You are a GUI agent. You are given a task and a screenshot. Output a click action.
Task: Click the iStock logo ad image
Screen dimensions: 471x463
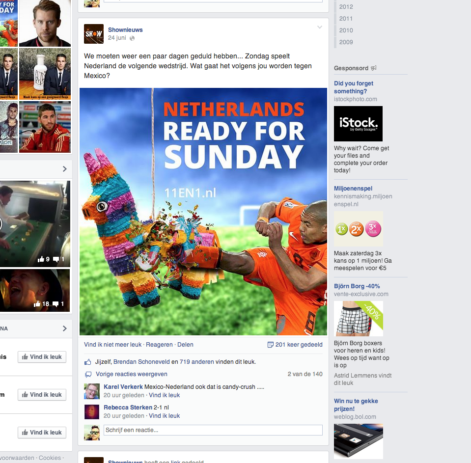[x=359, y=124]
